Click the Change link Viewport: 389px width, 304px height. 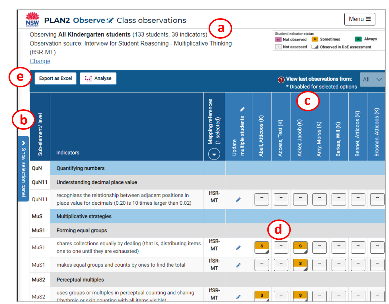point(40,61)
